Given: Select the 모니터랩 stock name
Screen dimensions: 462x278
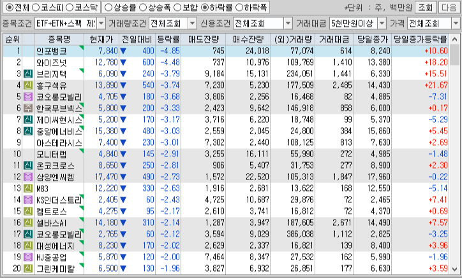Looking at the screenshot, I should [52, 154].
